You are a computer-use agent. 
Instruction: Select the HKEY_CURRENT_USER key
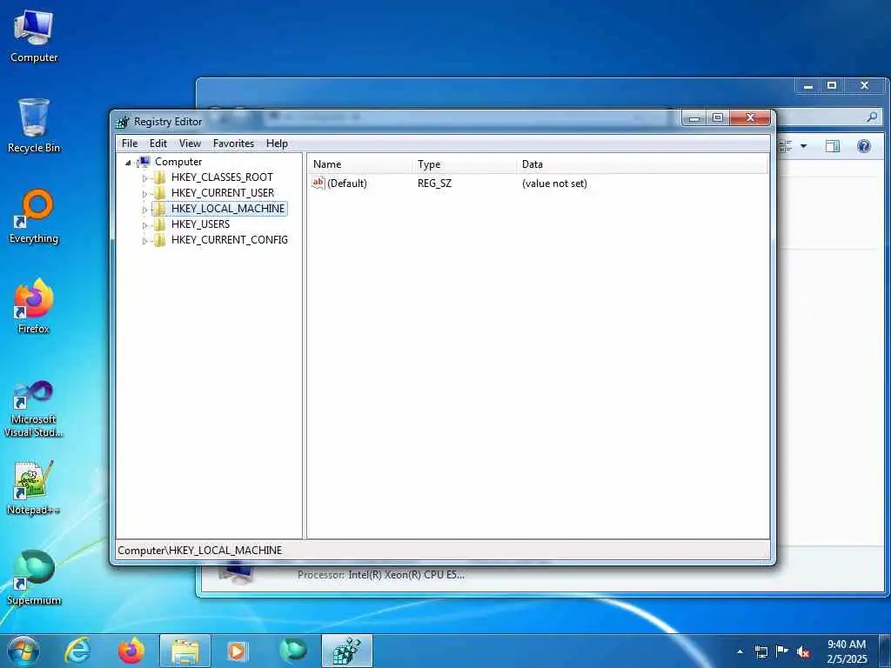pos(222,193)
